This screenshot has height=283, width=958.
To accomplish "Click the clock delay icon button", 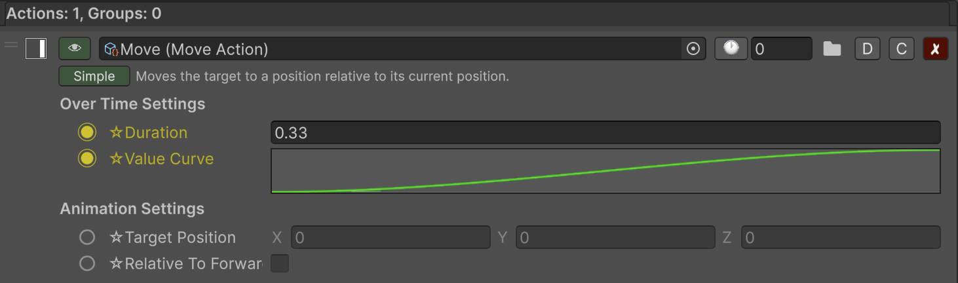I will 731,48.
